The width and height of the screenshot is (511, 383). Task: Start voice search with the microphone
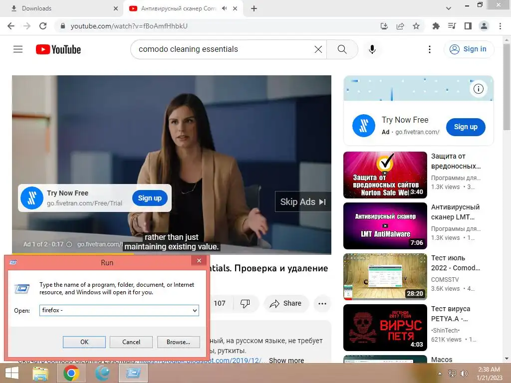click(x=372, y=49)
